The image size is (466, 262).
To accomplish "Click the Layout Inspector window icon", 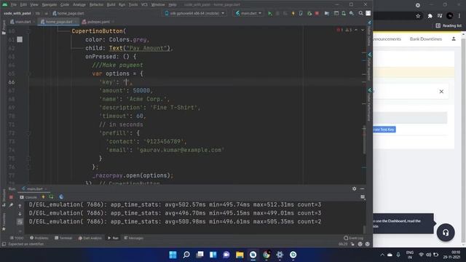I will [x=336, y=13].
